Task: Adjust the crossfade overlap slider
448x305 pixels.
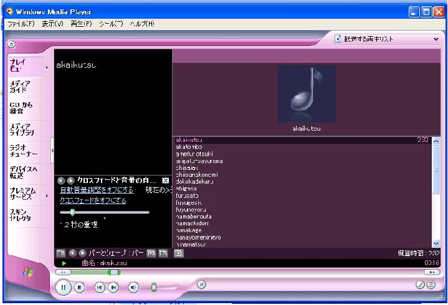Action: (72, 212)
